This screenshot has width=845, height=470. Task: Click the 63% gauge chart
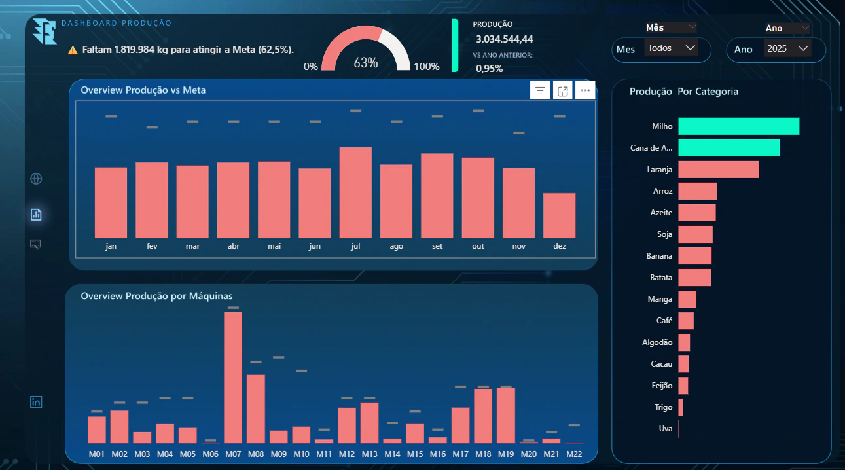(366, 49)
